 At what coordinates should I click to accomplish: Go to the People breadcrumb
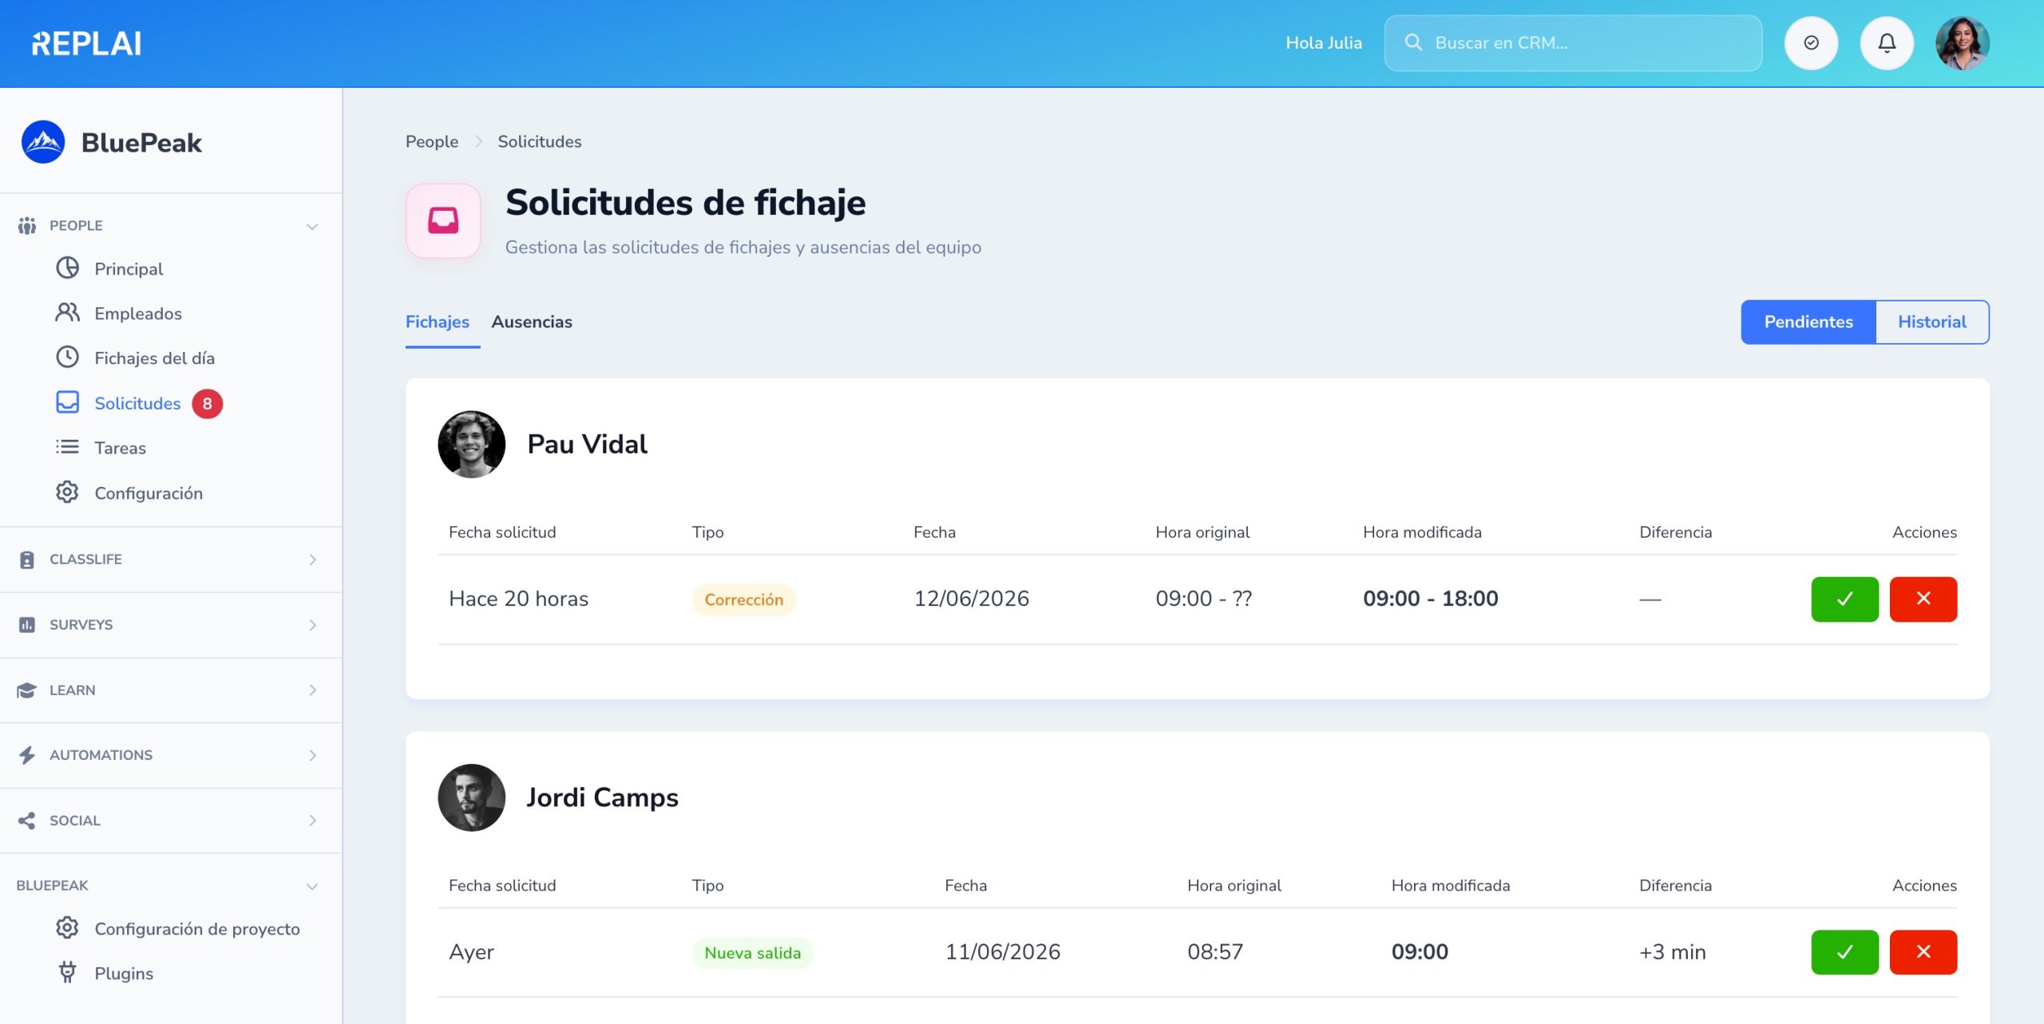[432, 141]
